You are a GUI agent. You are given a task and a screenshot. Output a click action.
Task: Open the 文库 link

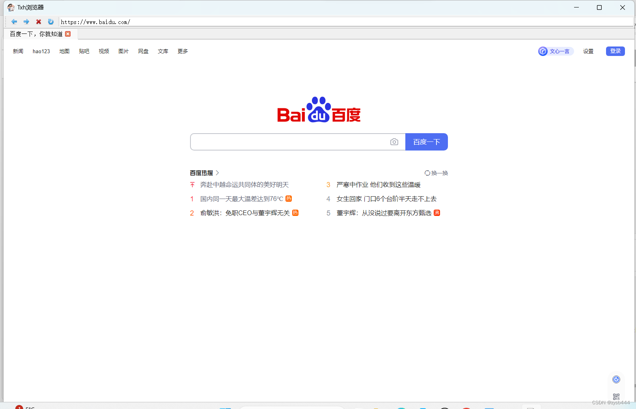tap(163, 51)
